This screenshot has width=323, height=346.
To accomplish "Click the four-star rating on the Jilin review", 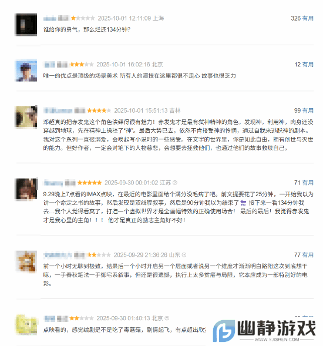I will click(x=99, y=110).
